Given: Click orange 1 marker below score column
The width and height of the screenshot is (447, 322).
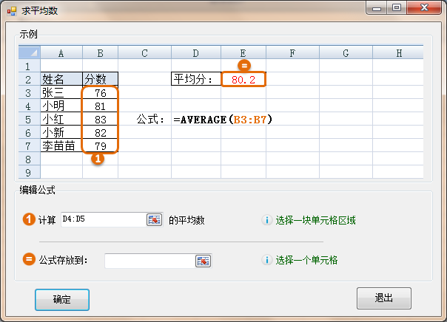Looking at the screenshot, I should [x=96, y=158].
